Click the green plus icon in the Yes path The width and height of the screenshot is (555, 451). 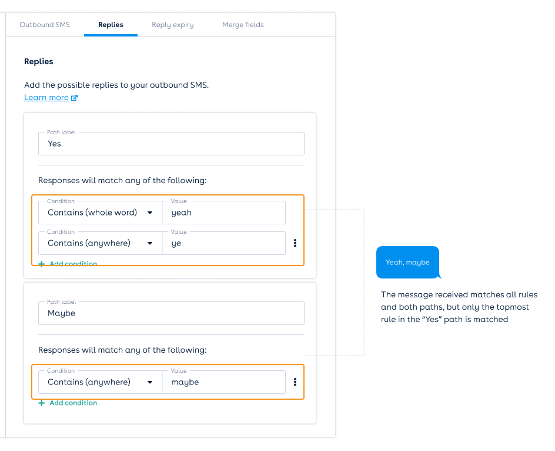[41, 264]
